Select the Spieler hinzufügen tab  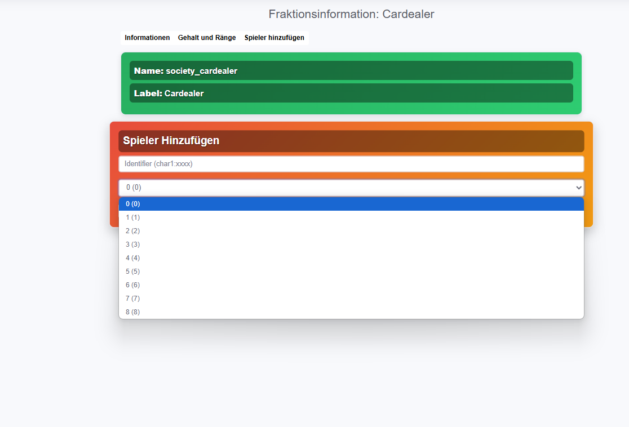(x=274, y=38)
